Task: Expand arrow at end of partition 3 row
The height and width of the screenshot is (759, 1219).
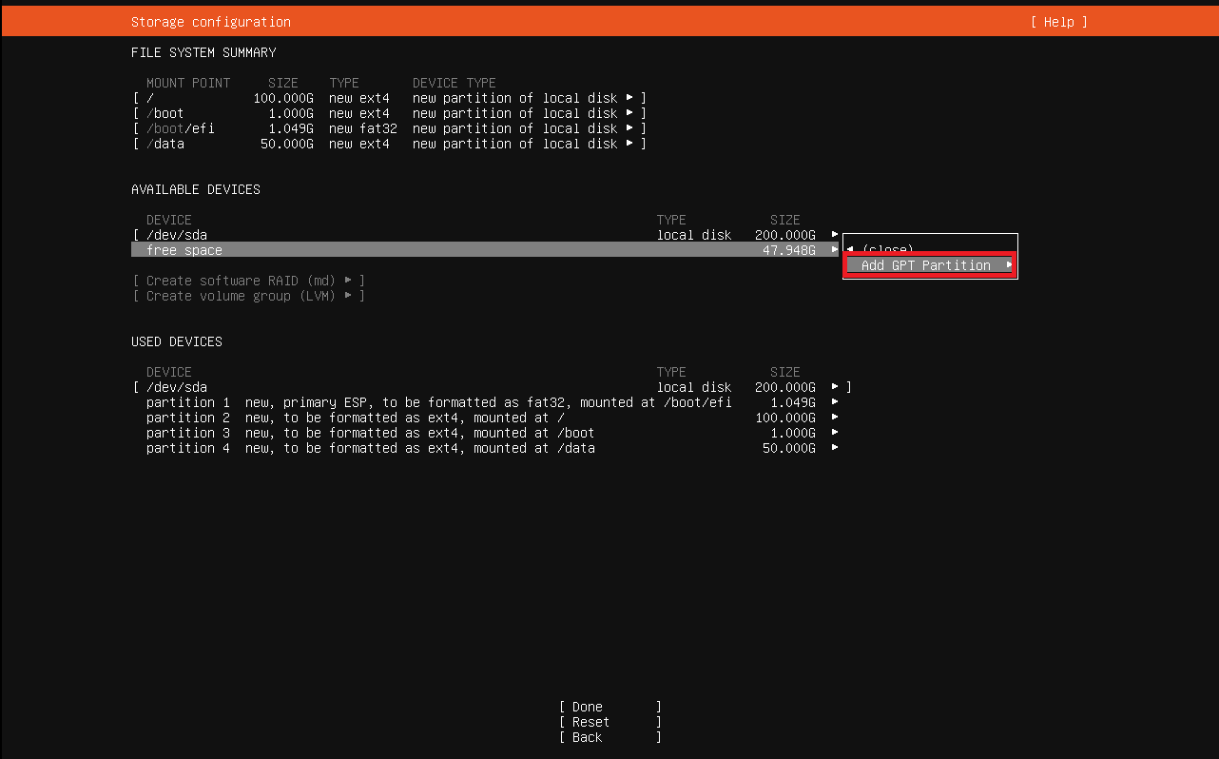Action: click(x=835, y=433)
